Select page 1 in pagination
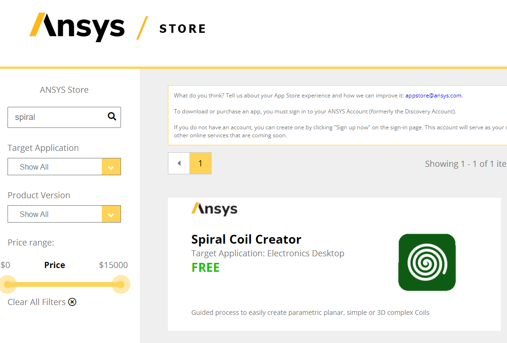The width and height of the screenshot is (507, 343). [200, 164]
